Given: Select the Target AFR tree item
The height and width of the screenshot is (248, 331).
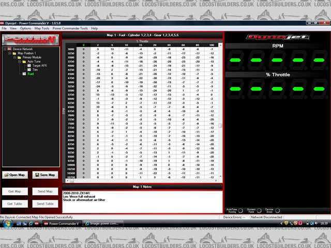Looking at the screenshot, I should coord(40,66).
